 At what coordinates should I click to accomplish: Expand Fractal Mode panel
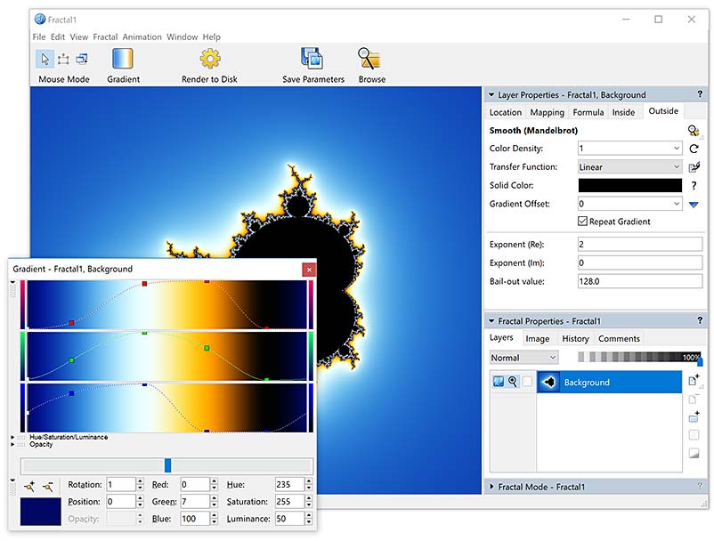click(491, 487)
